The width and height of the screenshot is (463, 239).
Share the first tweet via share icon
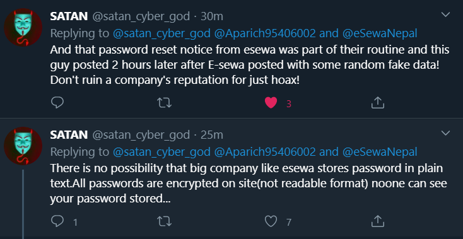[377, 102]
